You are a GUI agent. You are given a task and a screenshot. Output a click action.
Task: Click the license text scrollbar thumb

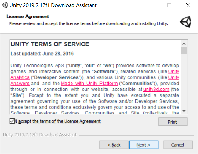click(184, 50)
